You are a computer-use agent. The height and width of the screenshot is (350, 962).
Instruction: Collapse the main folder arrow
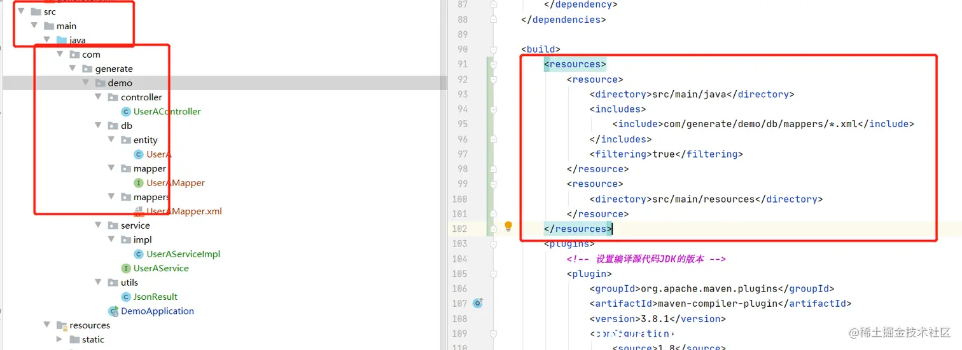pos(34,25)
